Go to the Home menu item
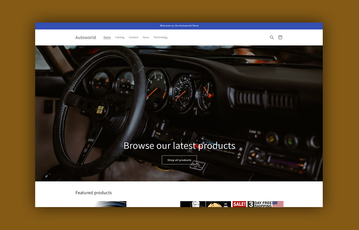Viewport: 359px width, 230px height. (x=107, y=37)
